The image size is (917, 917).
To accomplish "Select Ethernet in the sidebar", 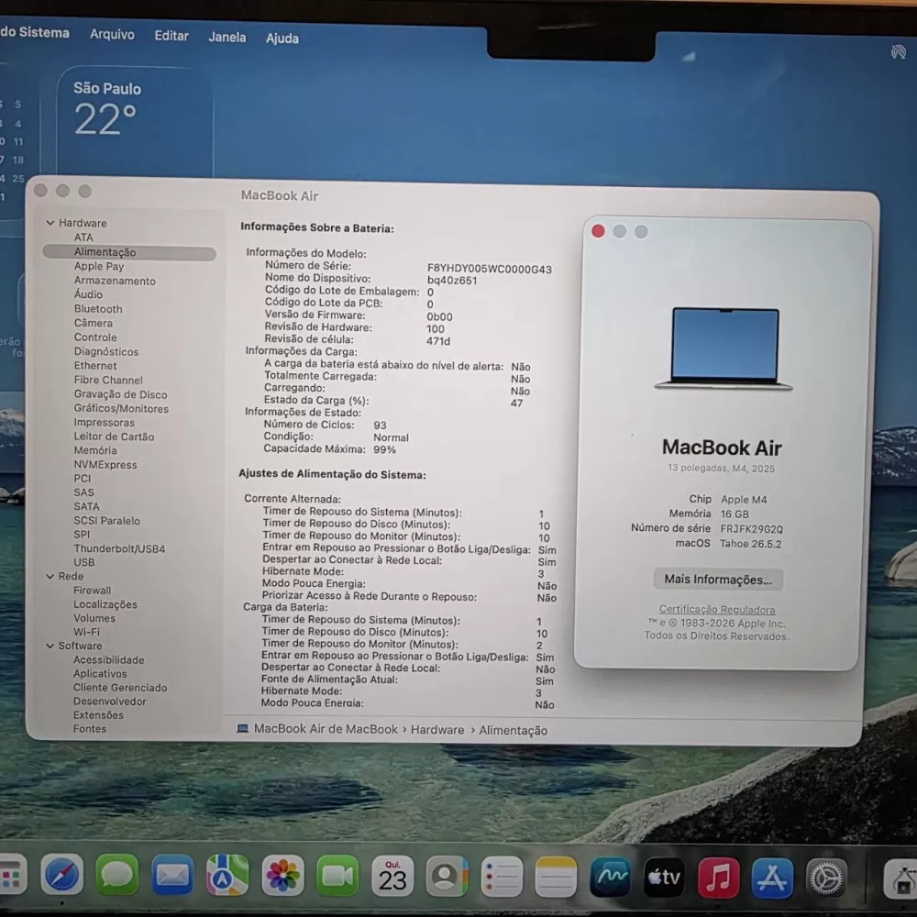I will [95, 366].
